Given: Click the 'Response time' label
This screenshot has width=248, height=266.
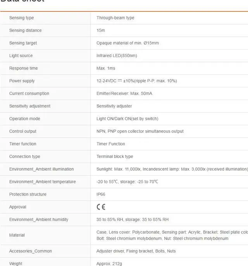Looking at the screenshot, I should pos(24,68).
